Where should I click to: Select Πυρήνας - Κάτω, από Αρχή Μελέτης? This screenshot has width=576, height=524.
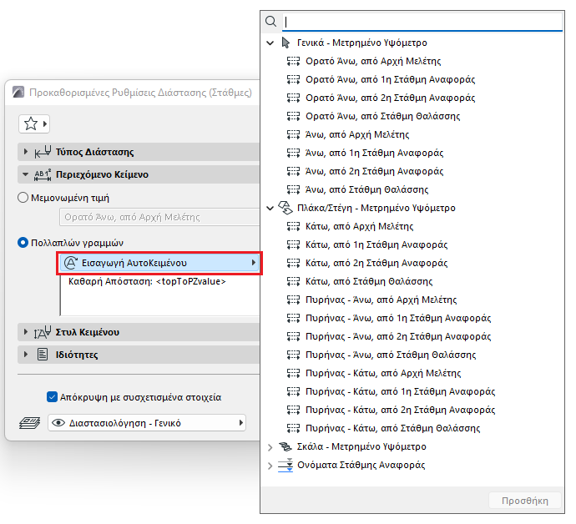point(383,373)
